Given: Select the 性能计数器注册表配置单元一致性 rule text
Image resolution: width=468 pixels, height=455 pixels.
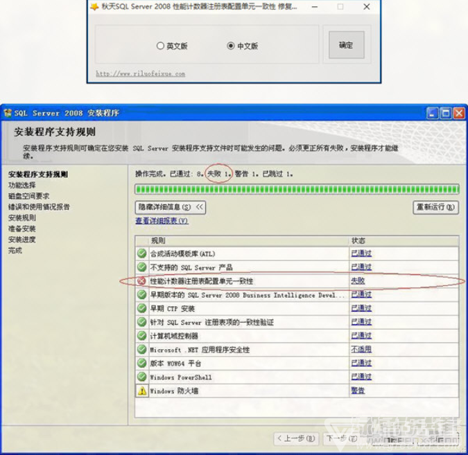Looking at the screenshot, I should [202, 281].
